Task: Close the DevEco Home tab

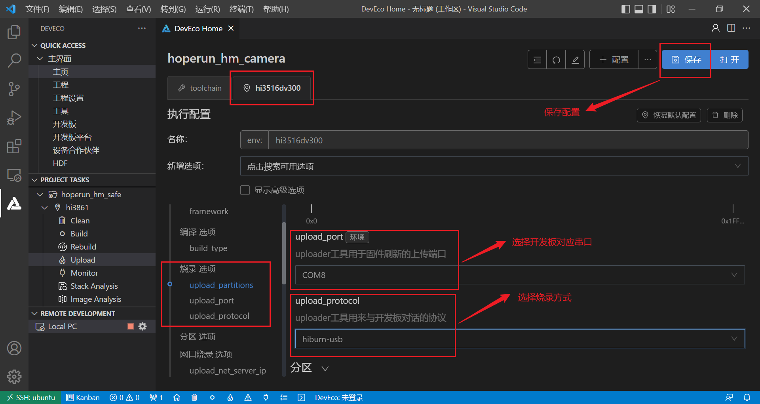Action: click(231, 28)
